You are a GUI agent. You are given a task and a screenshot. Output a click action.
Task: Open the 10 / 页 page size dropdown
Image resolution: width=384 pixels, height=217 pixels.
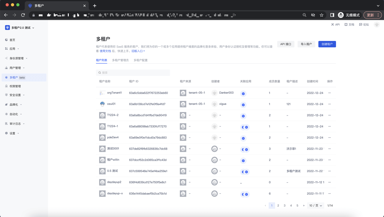(316, 206)
